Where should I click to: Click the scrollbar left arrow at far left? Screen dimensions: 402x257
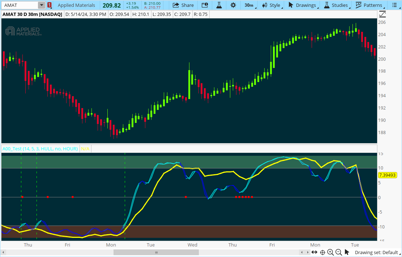(3, 252)
